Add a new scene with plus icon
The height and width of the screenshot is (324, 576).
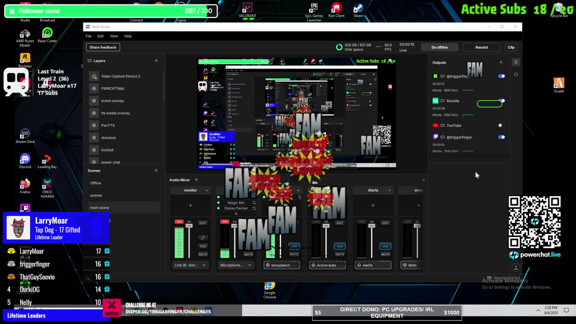coord(156,171)
